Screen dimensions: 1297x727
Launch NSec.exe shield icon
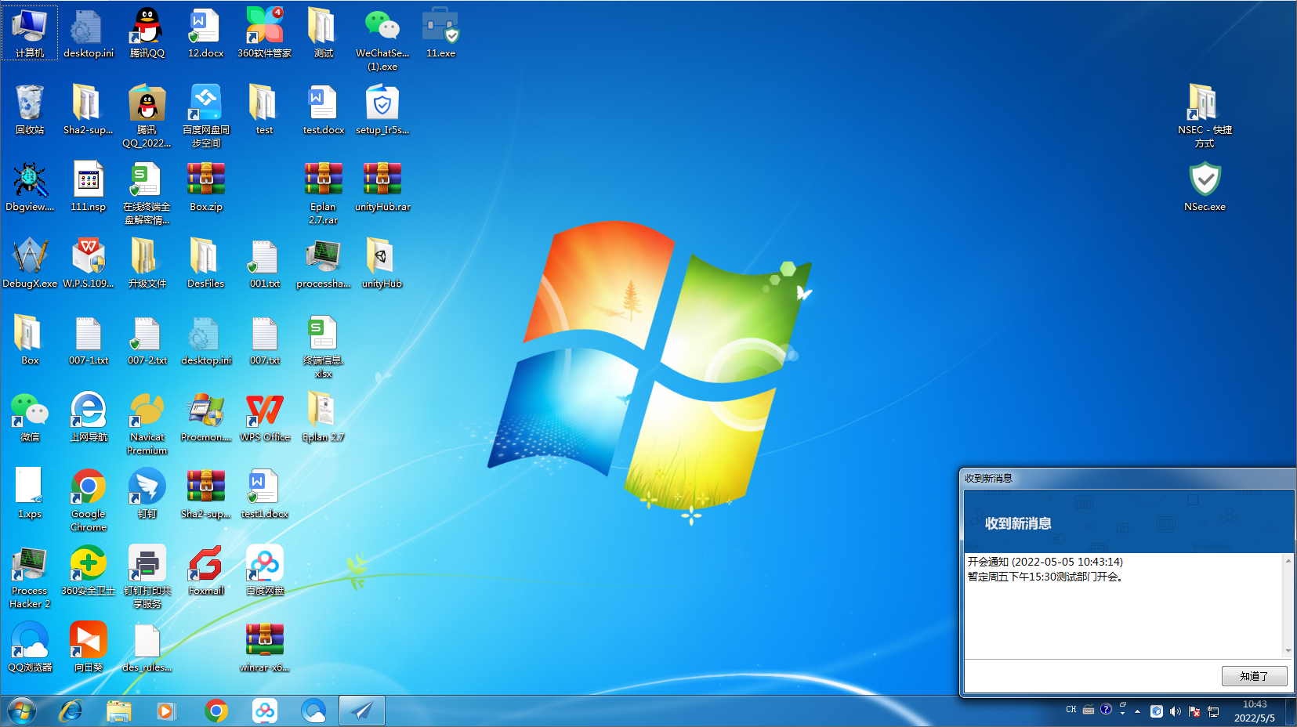(x=1205, y=186)
